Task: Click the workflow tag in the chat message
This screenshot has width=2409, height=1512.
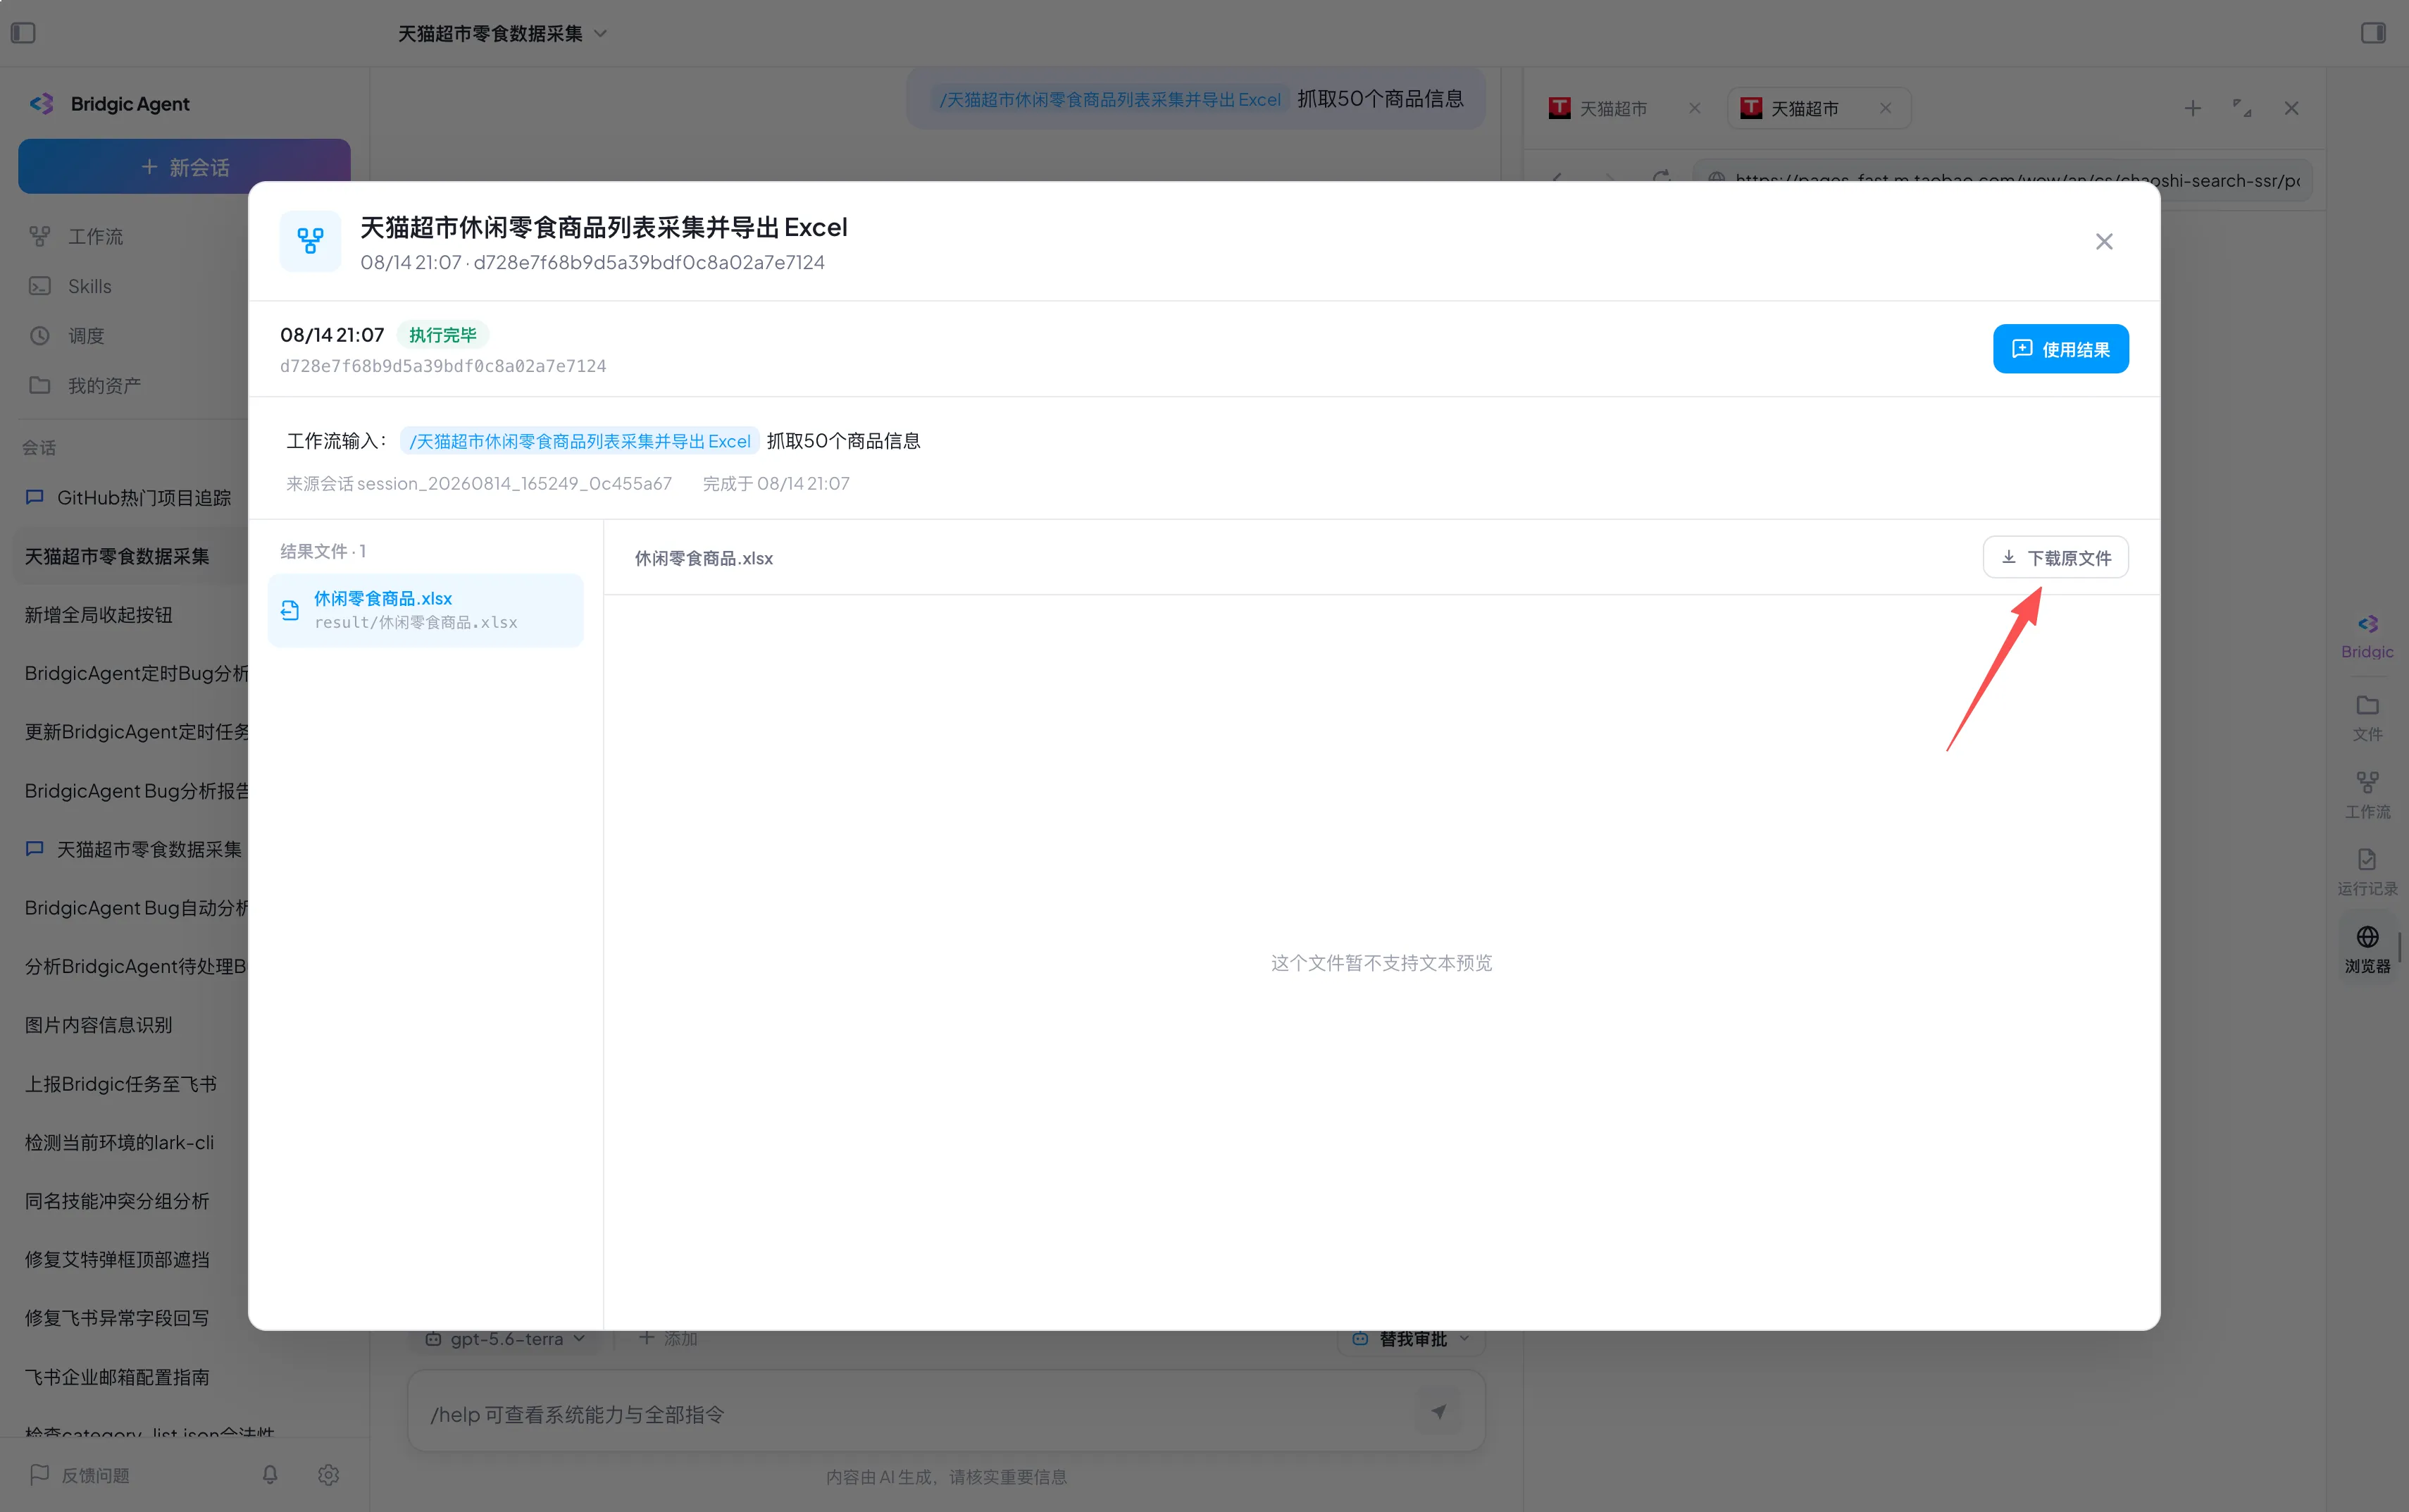Action: (x=1109, y=99)
